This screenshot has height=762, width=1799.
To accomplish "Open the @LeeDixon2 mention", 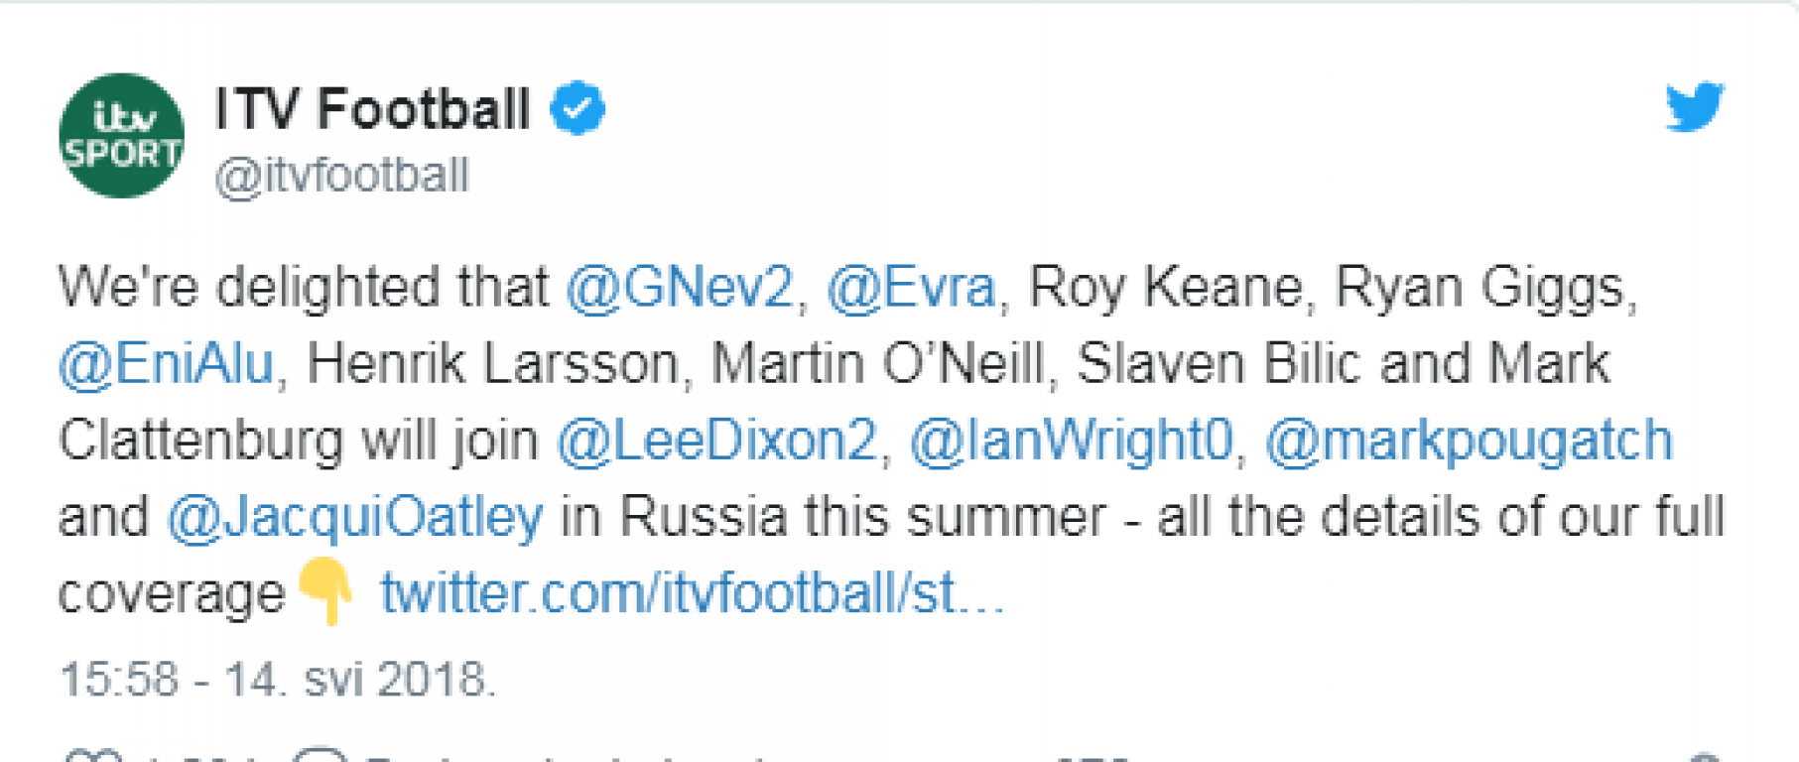I will click(716, 441).
